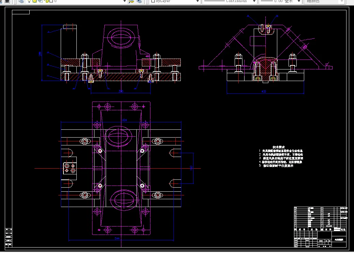The image size is (354, 253).
Task: Select the 544 dimension text at bottom
Action: click(x=117, y=238)
